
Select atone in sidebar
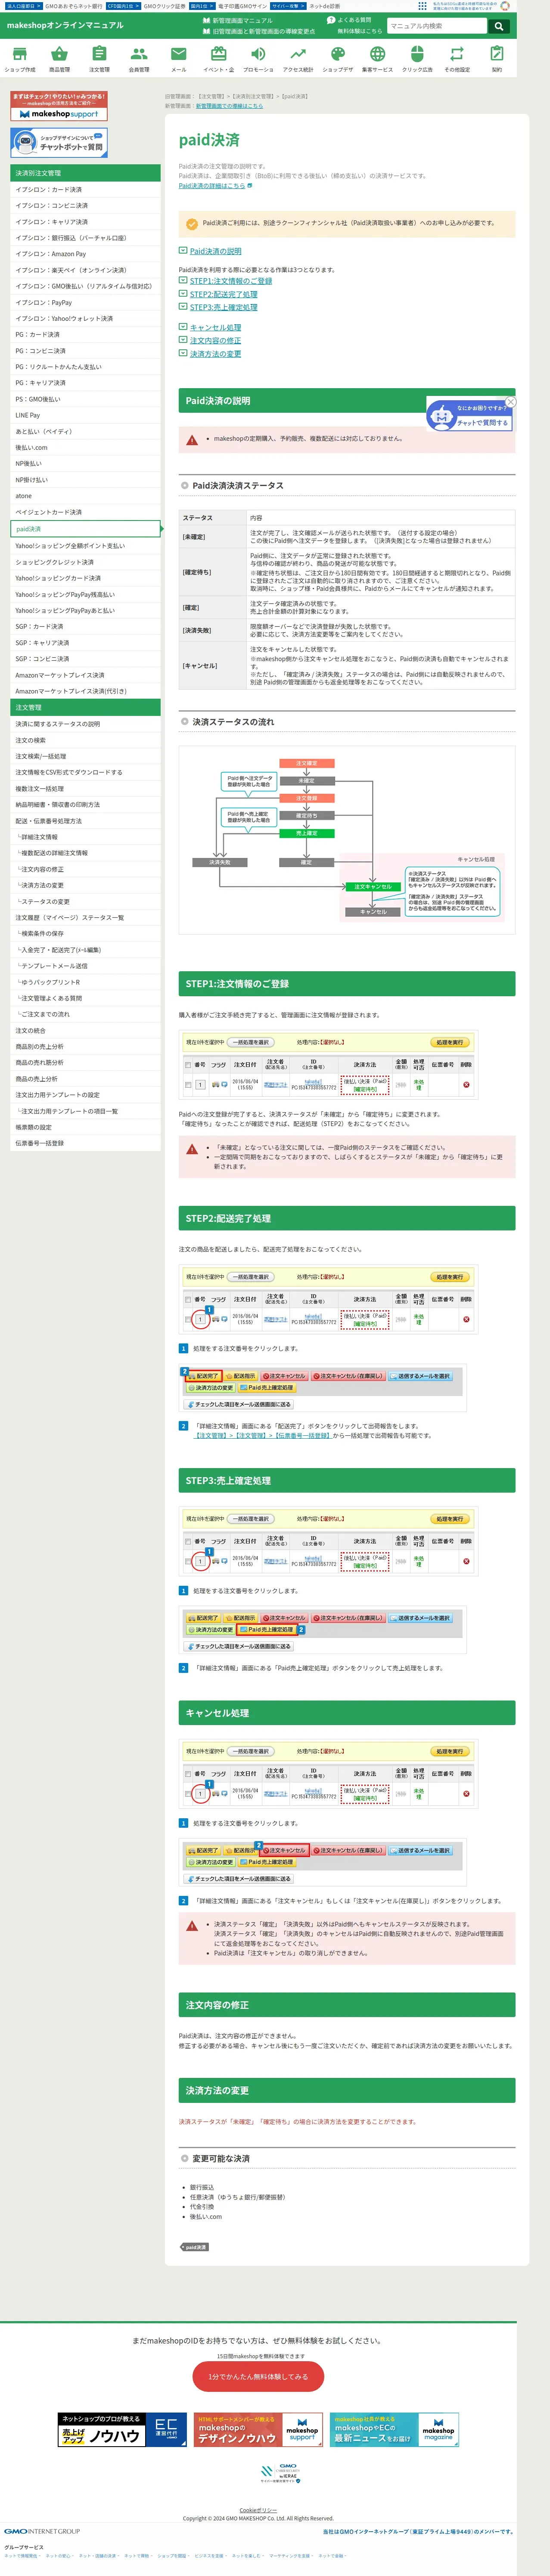pyautogui.click(x=85, y=496)
